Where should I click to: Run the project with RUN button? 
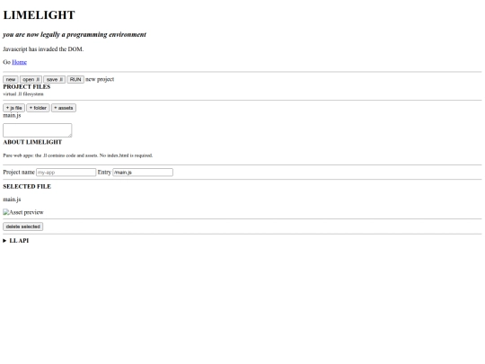tap(75, 80)
